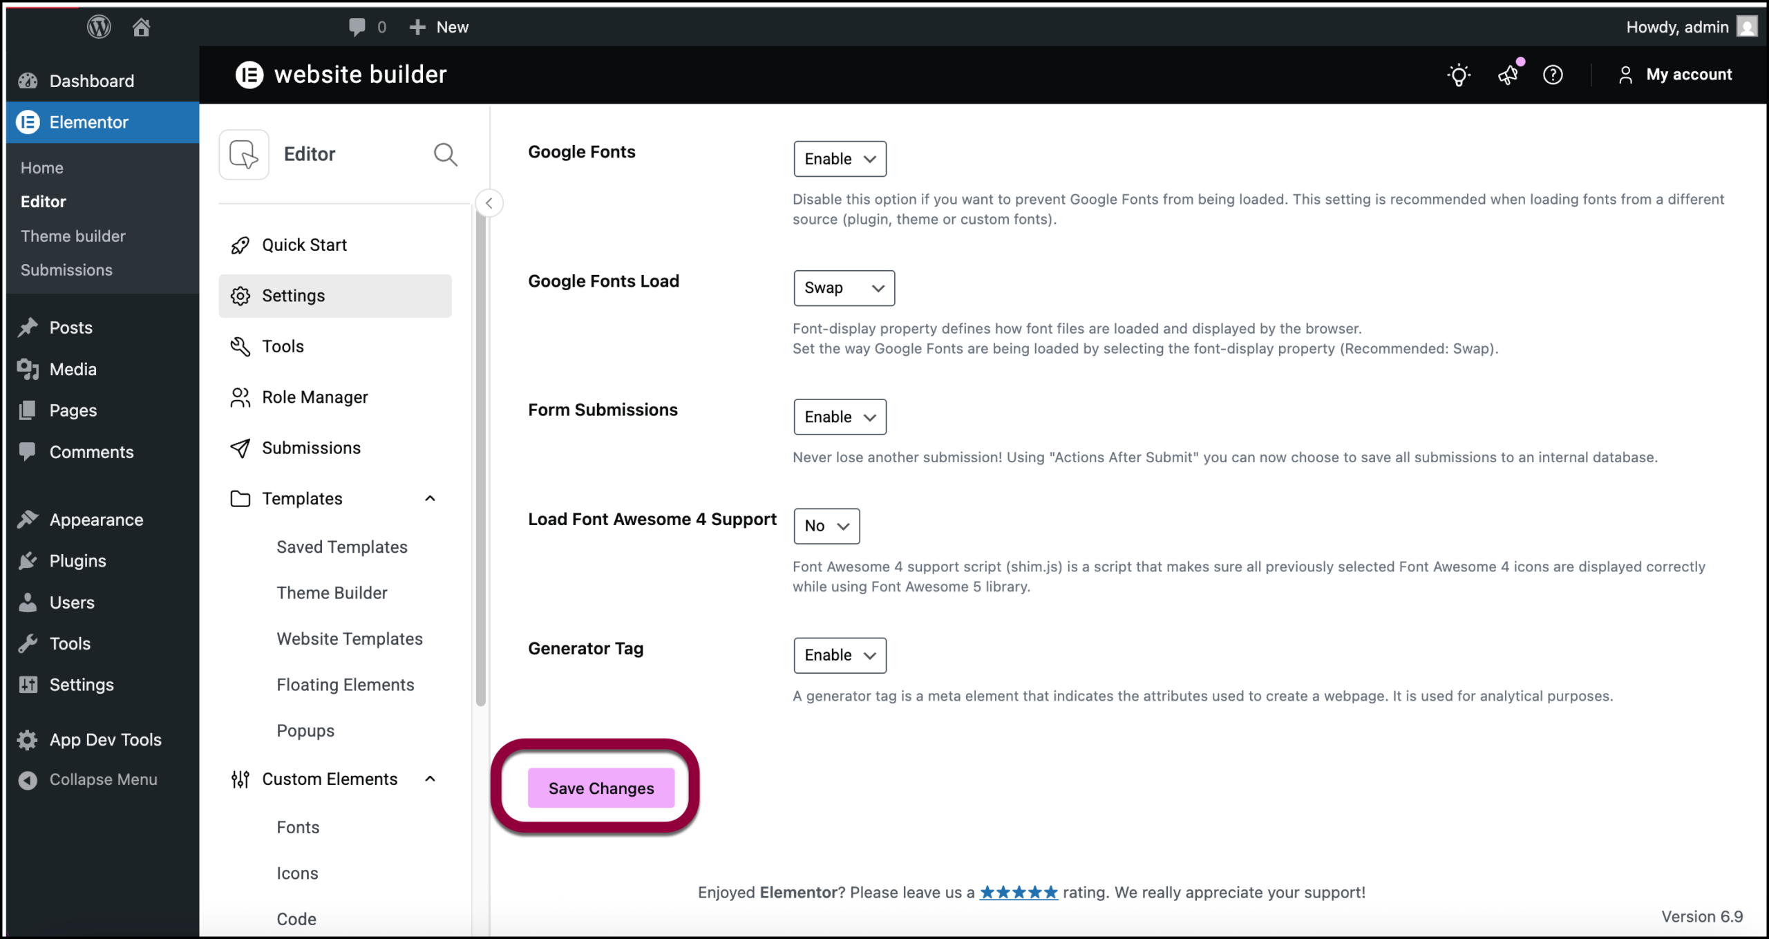Open the search magnifier in Editor panel
This screenshot has height=939, width=1769.
445,154
